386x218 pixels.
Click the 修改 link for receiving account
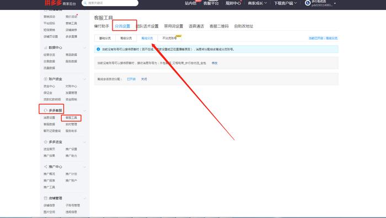point(215,63)
